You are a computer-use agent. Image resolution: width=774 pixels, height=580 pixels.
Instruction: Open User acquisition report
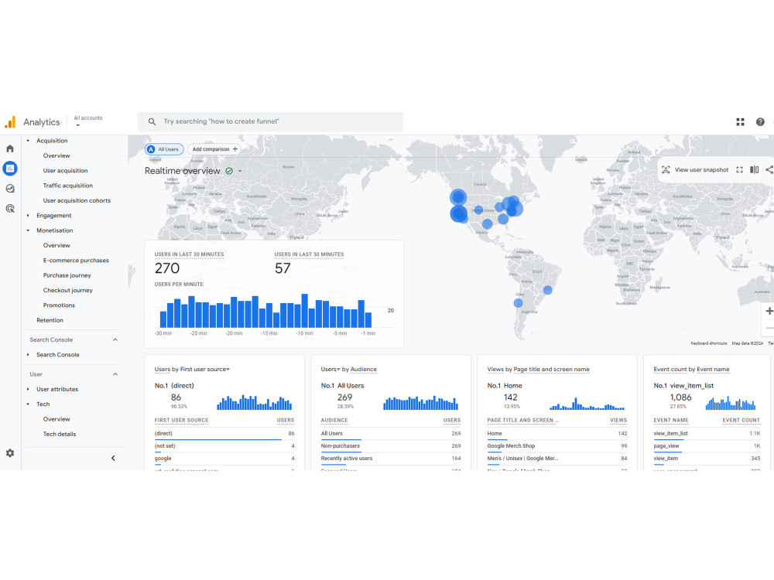pos(65,171)
